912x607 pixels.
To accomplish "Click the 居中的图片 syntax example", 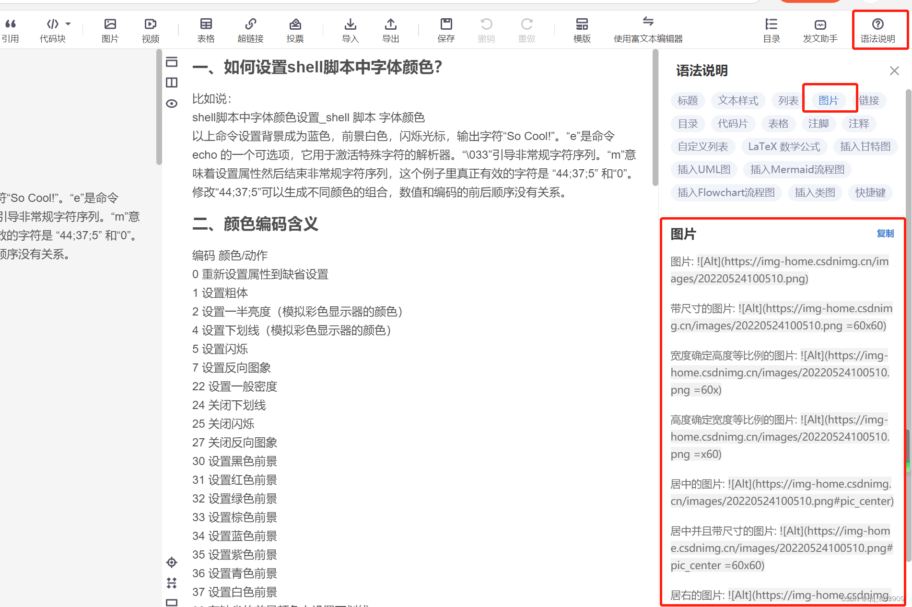I will tap(782, 492).
